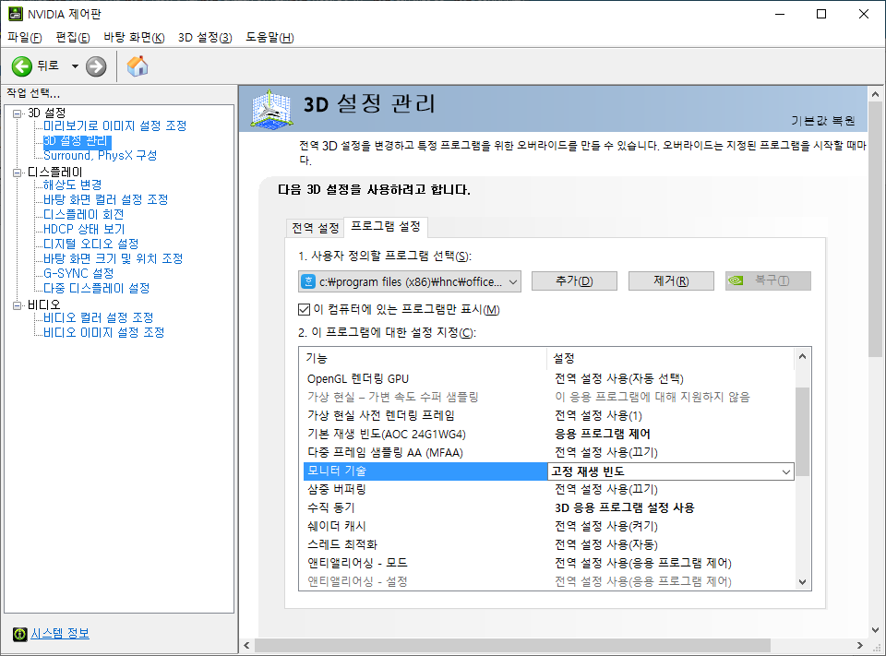Open Surround, PhysX 구성

[100, 155]
